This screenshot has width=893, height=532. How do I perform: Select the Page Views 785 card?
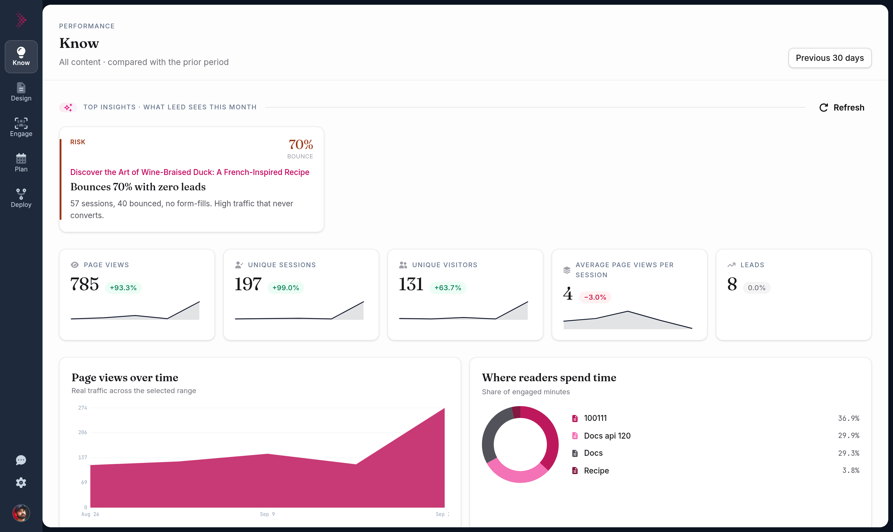(x=137, y=295)
